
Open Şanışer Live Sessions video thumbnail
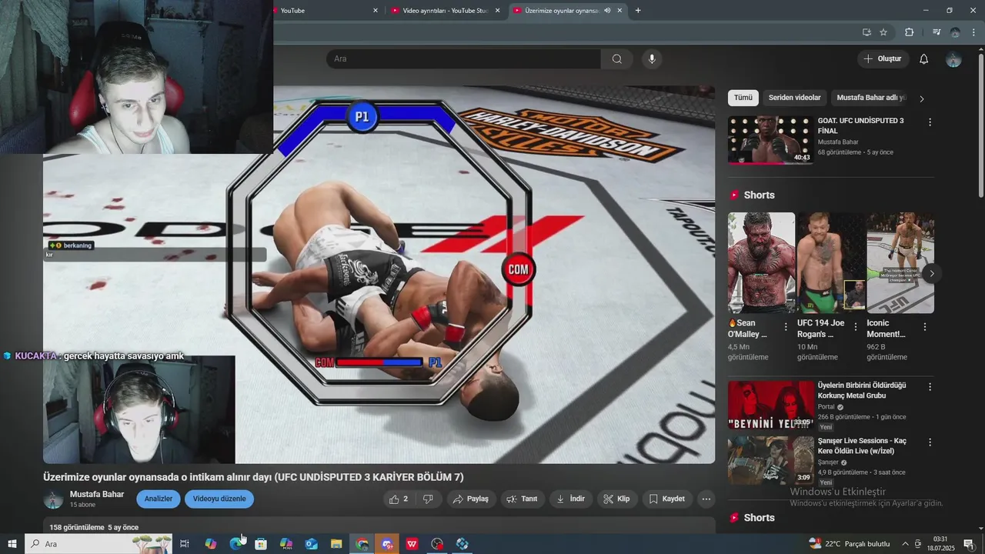[x=771, y=460]
